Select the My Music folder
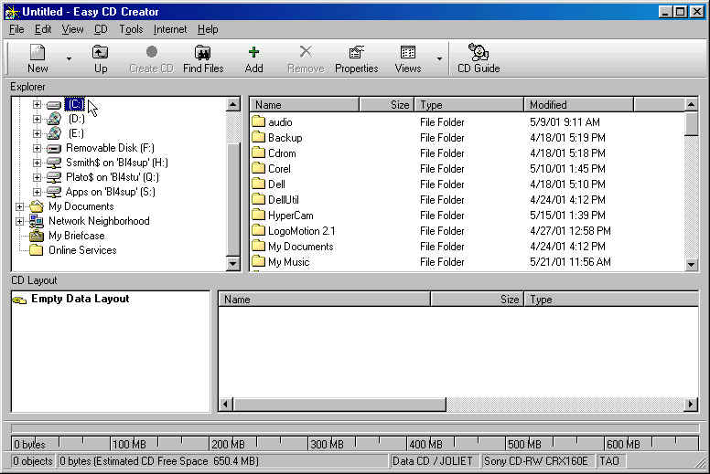Viewport: 710px width, 474px height. [281, 261]
